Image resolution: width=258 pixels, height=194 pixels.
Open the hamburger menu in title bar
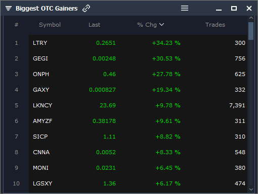point(185,8)
